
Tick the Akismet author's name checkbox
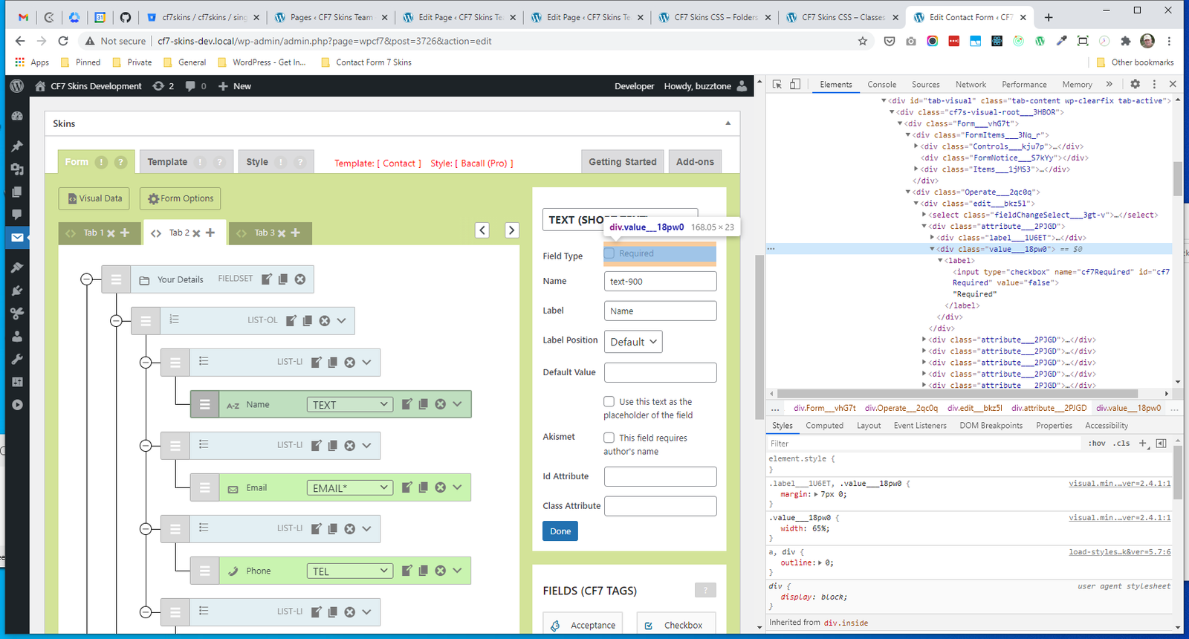609,438
